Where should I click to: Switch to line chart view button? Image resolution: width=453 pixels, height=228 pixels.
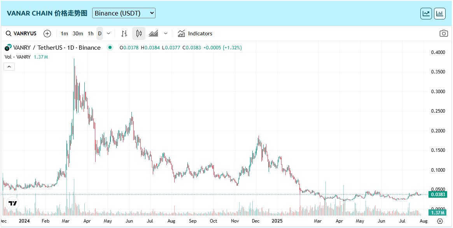pos(426,14)
